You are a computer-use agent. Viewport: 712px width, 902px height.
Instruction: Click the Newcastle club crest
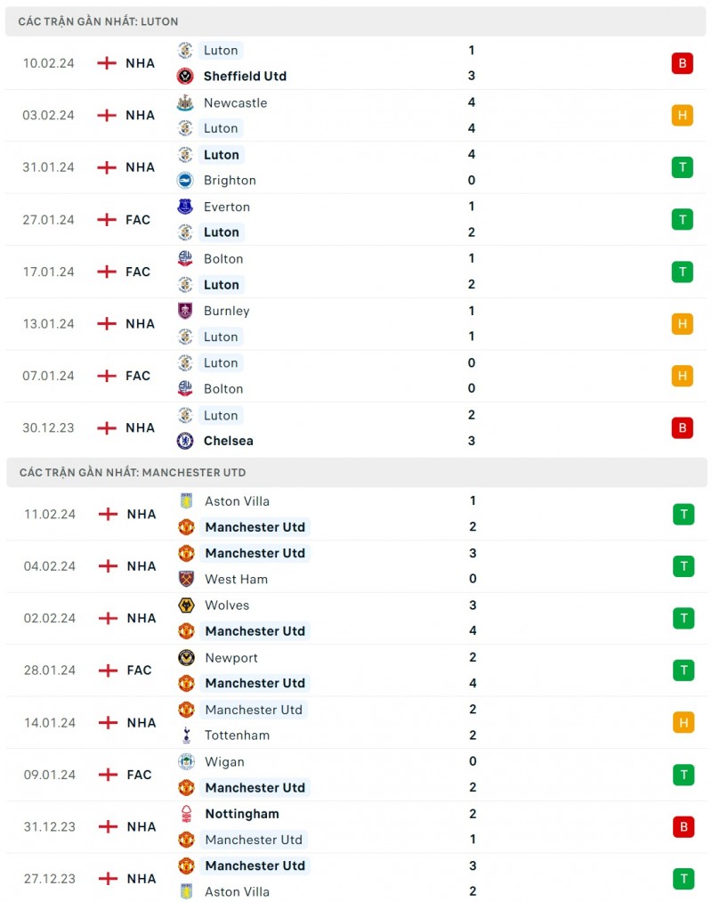click(x=185, y=102)
